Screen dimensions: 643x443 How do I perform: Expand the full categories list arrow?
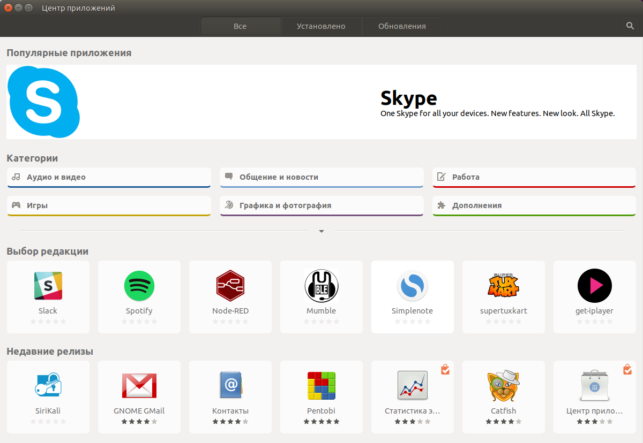click(322, 231)
